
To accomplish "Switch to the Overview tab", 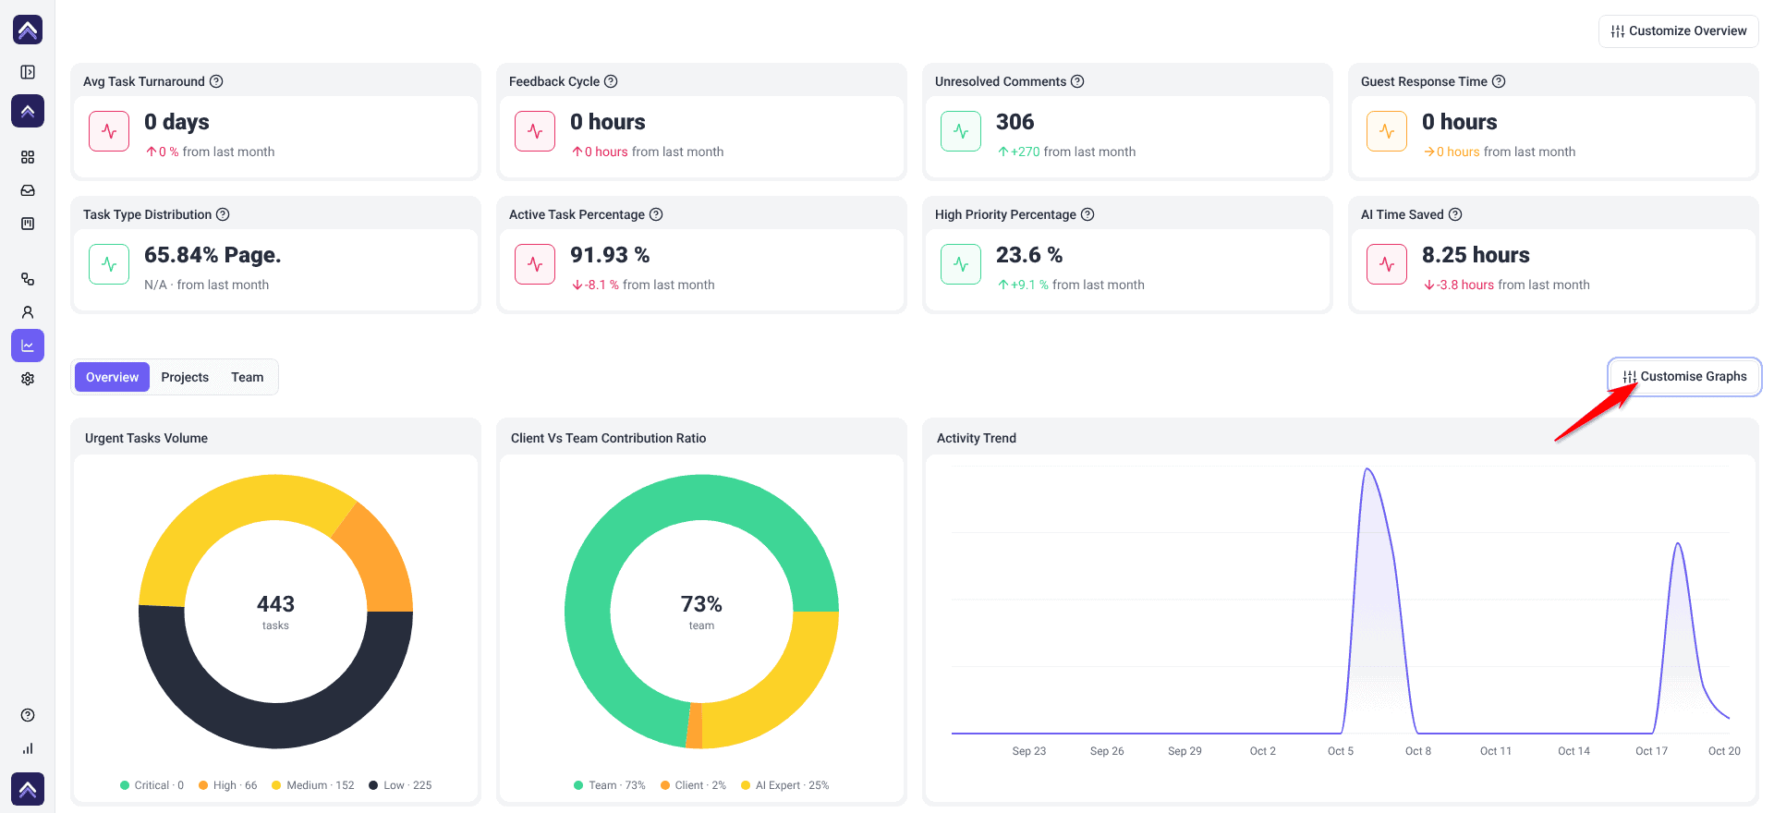I will [112, 377].
